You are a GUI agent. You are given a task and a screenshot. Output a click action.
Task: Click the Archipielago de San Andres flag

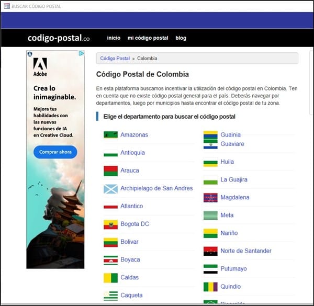point(110,189)
